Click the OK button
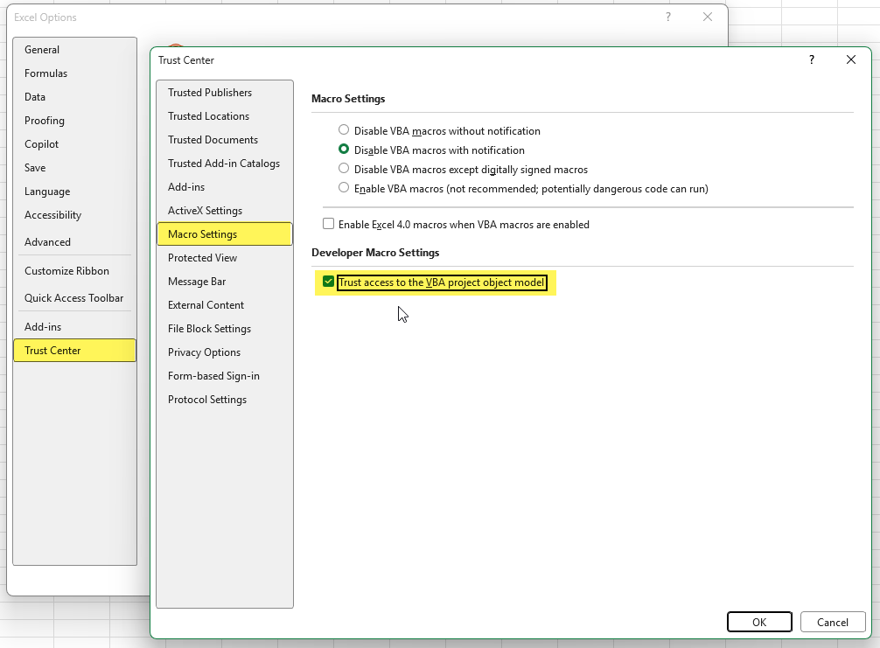Image resolution: width=880 pixels, height=648 pixels. click(x=759, y=622)
